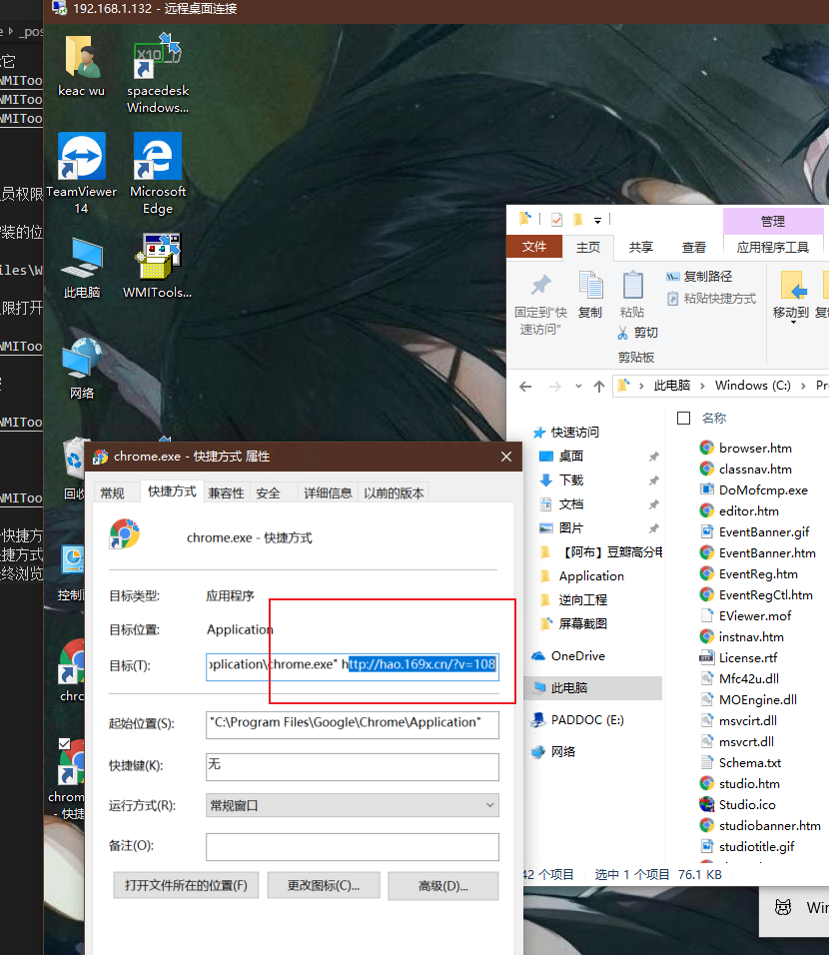Go back in Explorer navigation
The image size is (829, 955).
(x=525, y=387)
